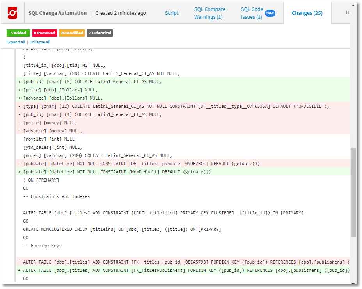Viewport: 362px width, 289px height.
Task: Click the [royalty] [int] NULL line
Action: [x=183, y=139]
